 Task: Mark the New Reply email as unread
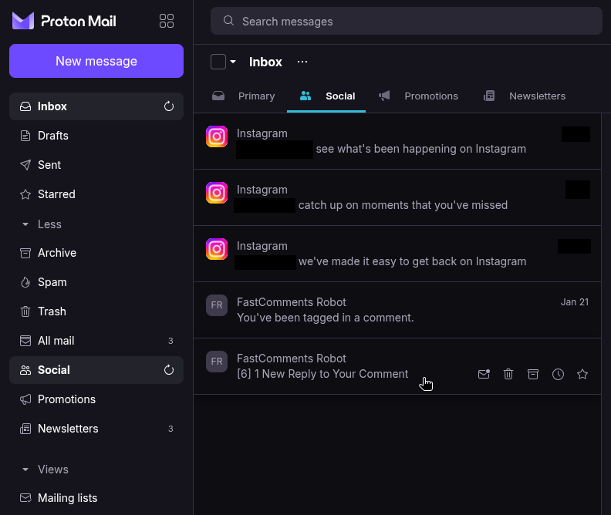[484, 374]
